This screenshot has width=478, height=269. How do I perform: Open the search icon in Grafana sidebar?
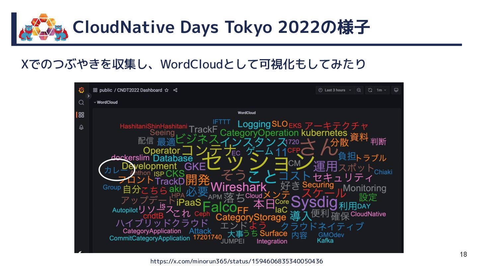pyautogui.click(x=81, y=103)
